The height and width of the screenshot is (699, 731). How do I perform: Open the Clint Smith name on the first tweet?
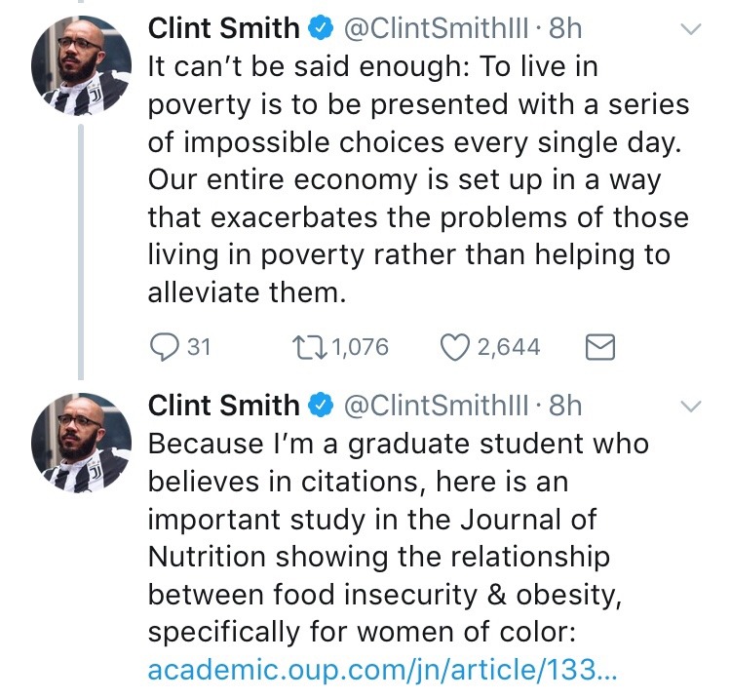click(x=223, y=29)
